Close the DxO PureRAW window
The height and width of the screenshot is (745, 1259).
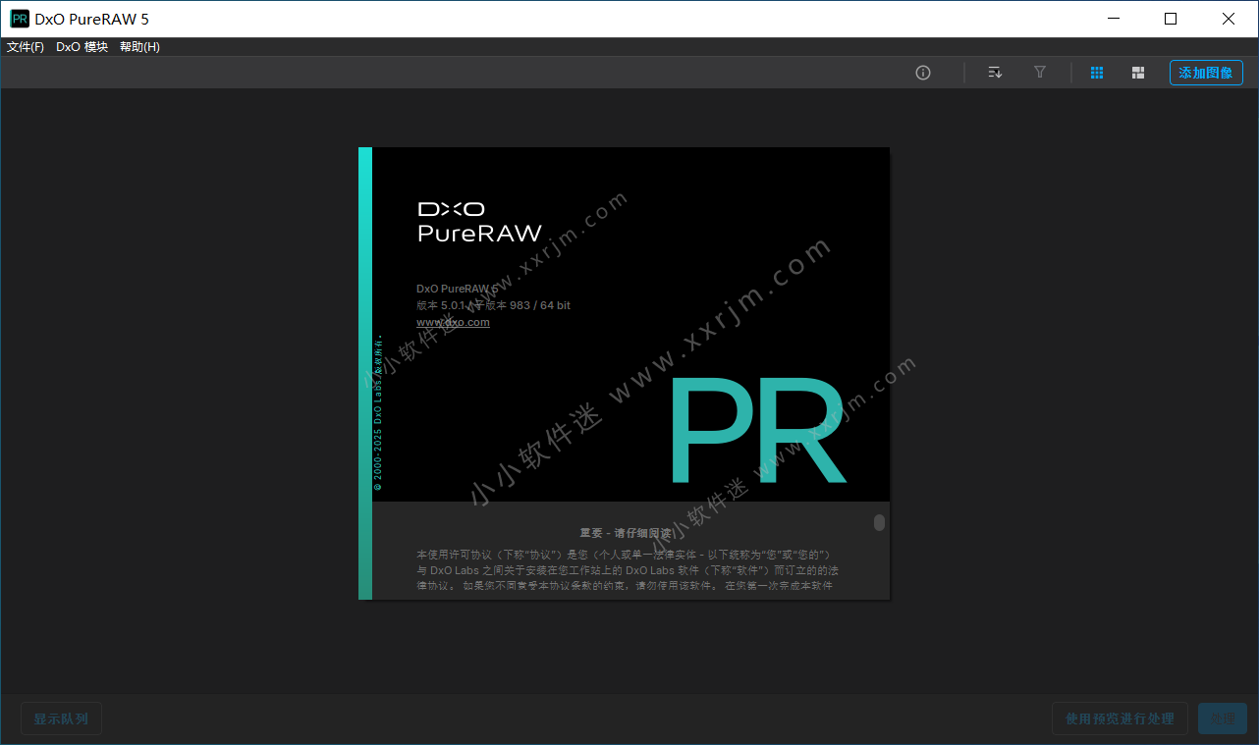(x=1229, y=19)
